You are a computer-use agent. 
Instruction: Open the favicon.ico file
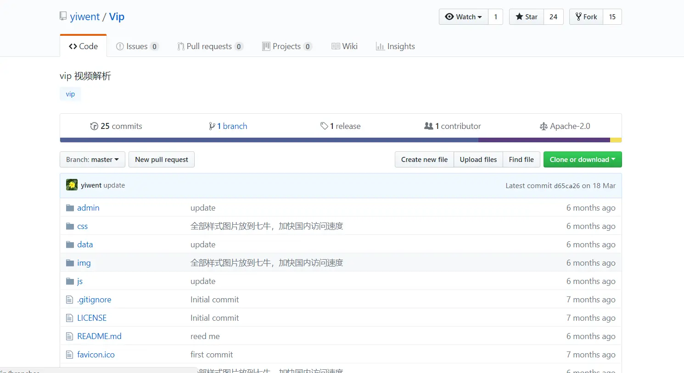(96, 355)
